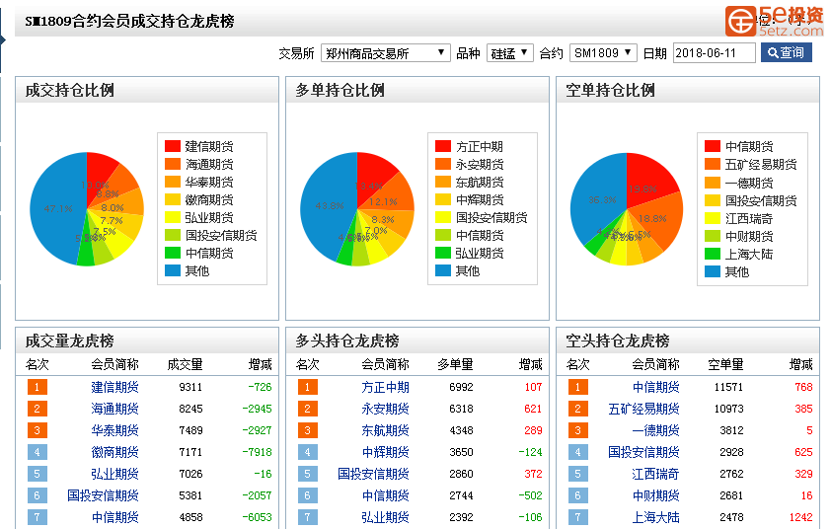Click volume value 9311
The width and height of the screenshot is (831, 529).
point(190,387)
